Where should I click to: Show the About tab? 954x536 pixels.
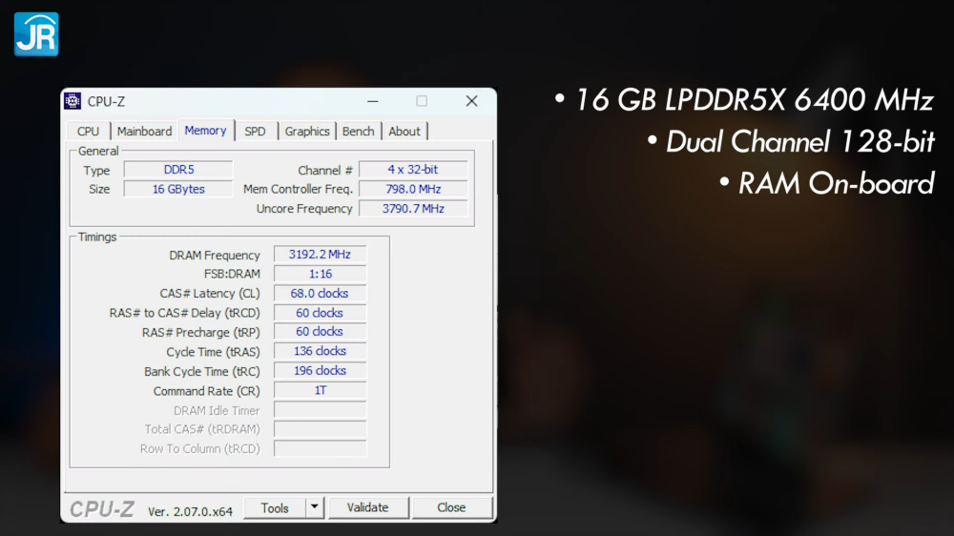(404, 132)
